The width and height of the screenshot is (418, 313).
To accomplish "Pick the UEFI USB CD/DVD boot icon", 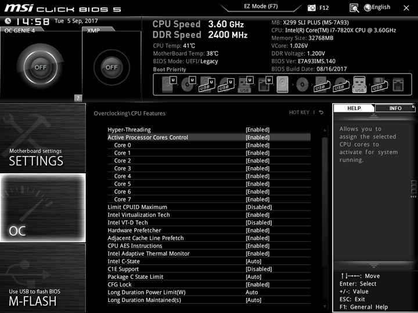I will click(x=226, y=85).
